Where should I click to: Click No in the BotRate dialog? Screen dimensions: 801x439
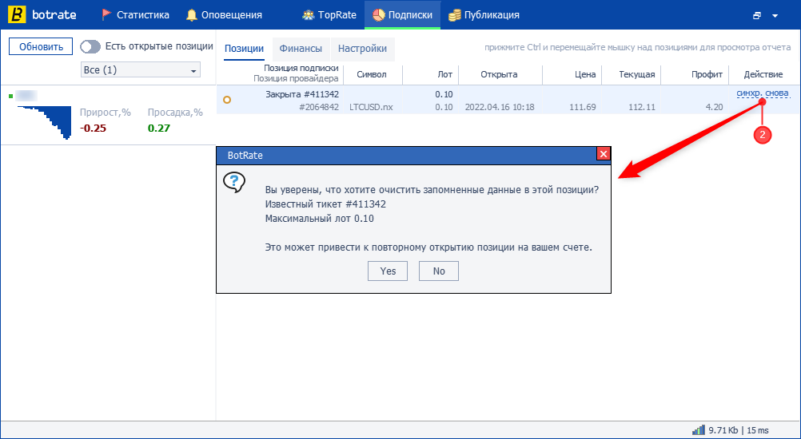(x=439, y=271)
